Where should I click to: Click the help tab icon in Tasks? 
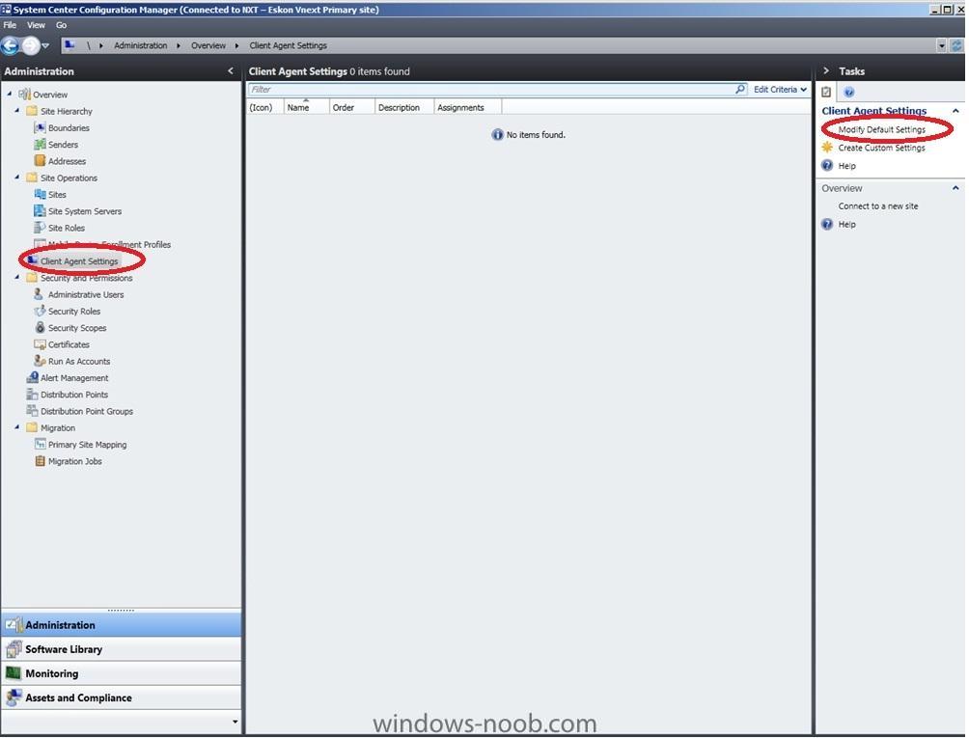(x=849, y=92)
